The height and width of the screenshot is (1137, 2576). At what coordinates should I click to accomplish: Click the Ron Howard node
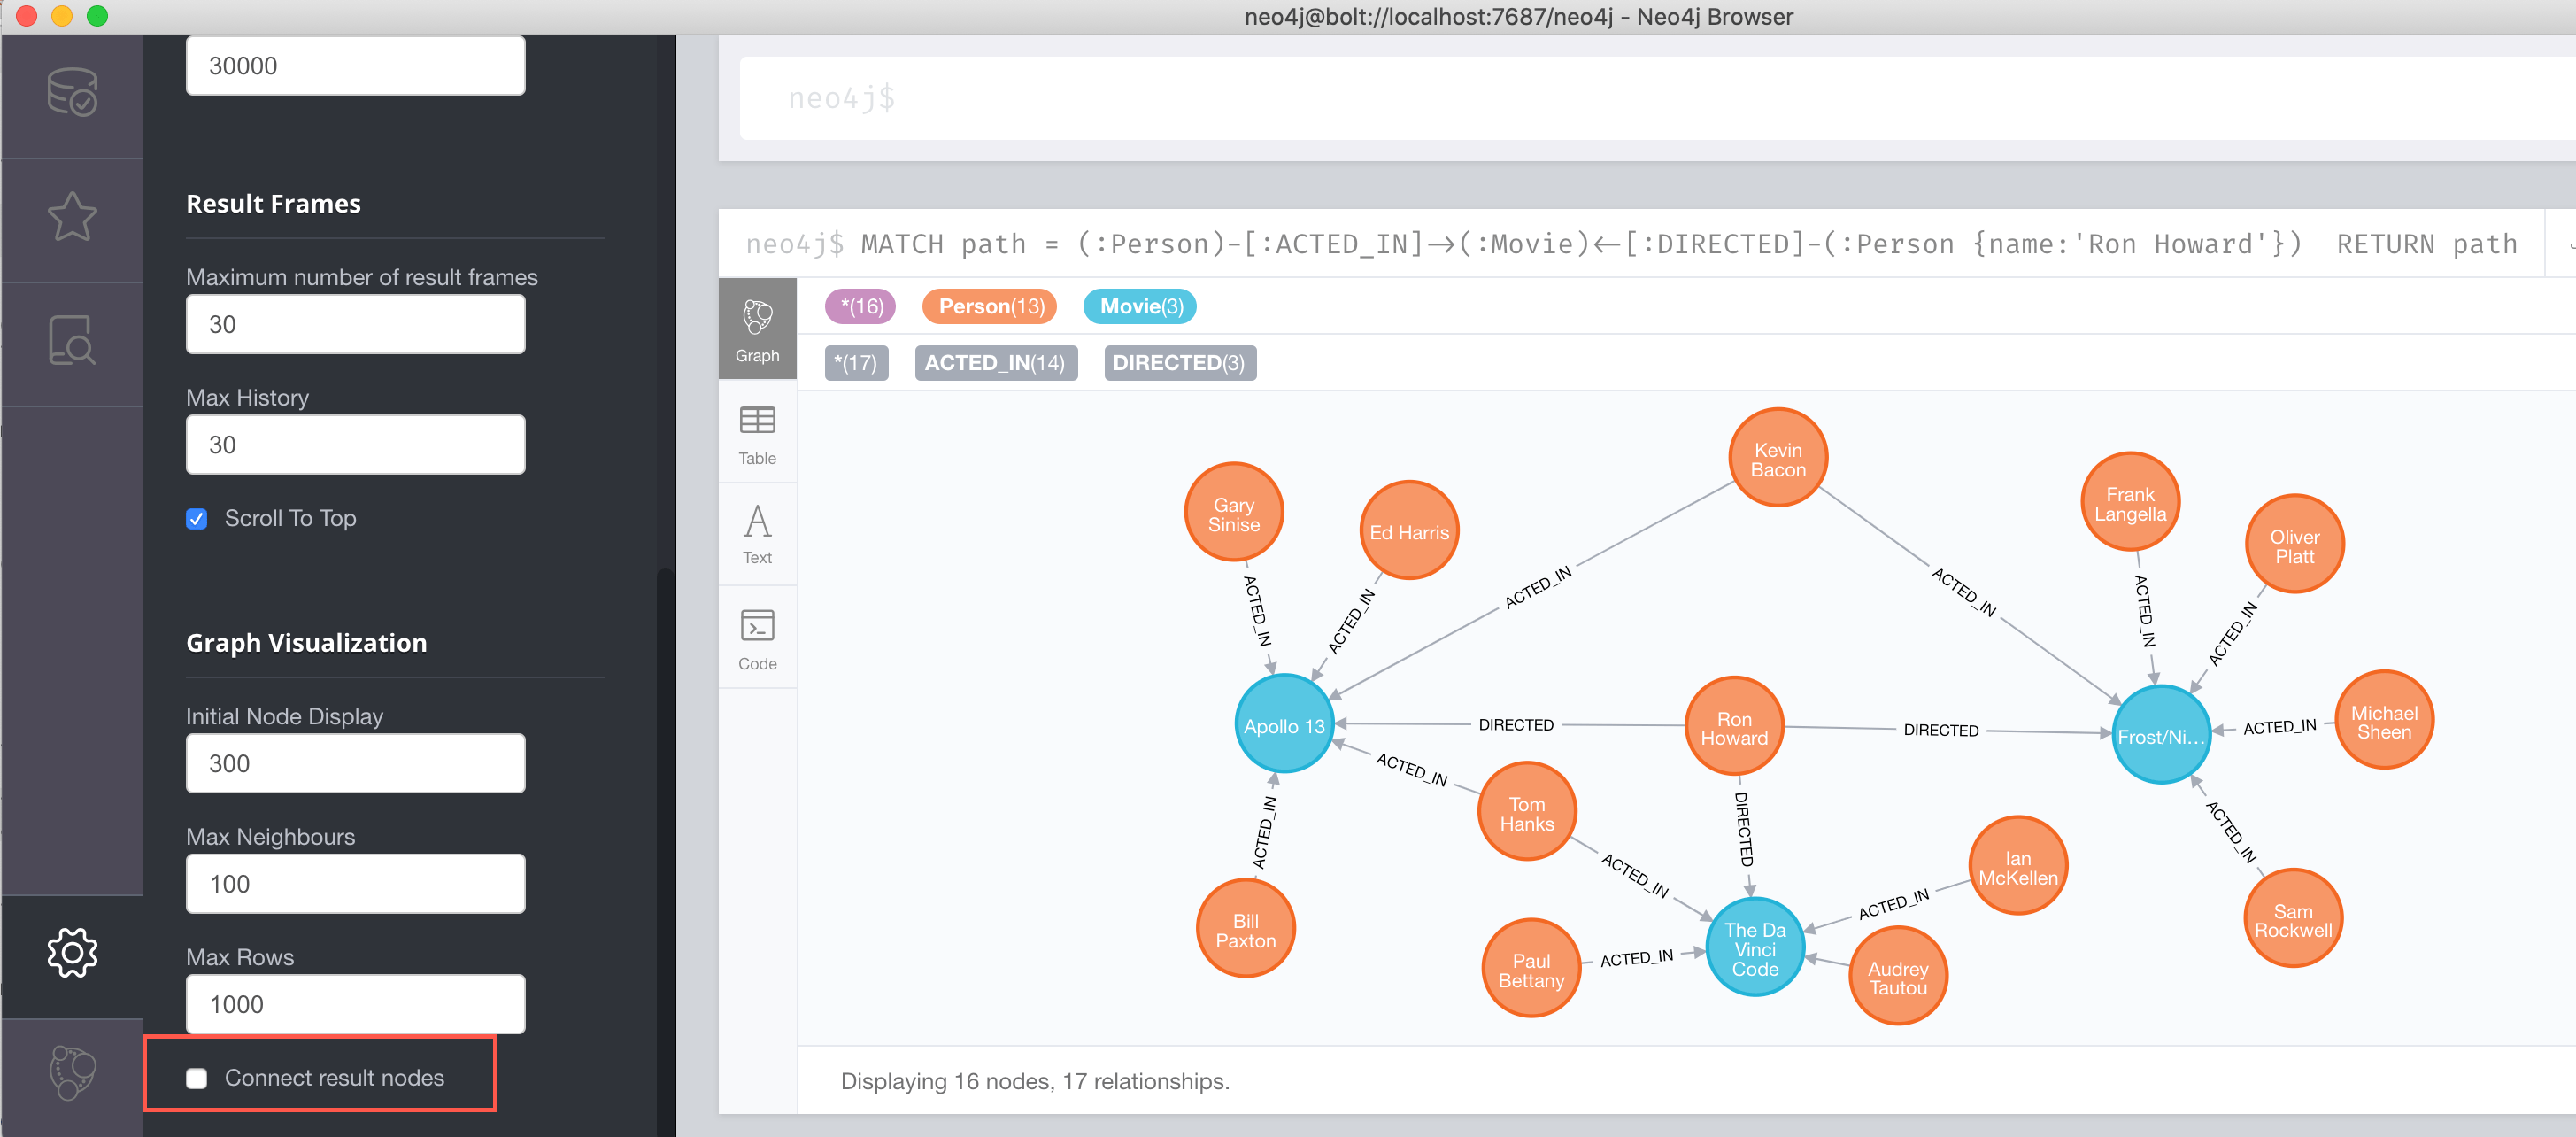[1733, 728]
